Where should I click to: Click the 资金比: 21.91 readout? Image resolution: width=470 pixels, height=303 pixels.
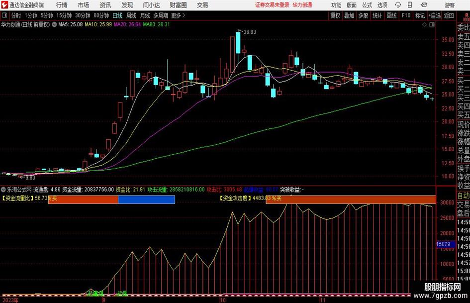130,190
